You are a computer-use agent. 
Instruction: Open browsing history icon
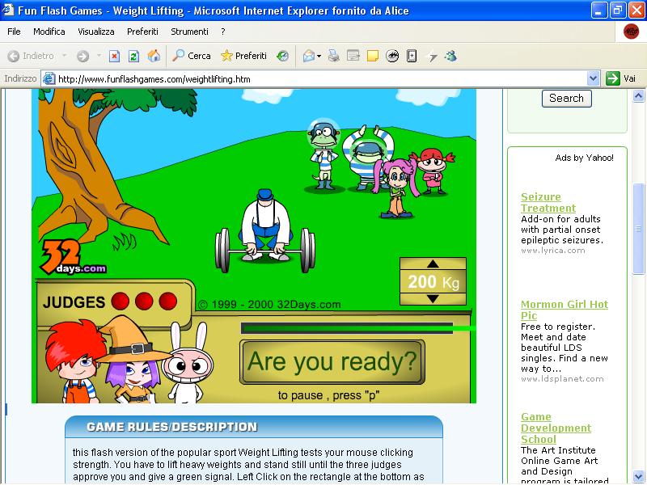tap(282, 56)
